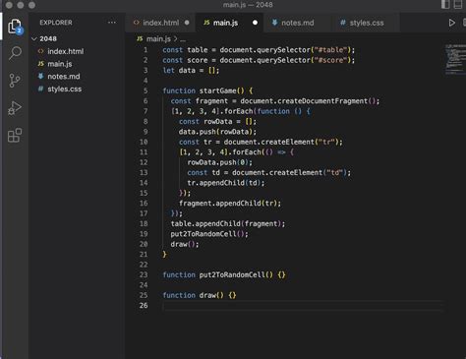
Task: Click line number 5 in the gutter
Action: click(146, 90)
